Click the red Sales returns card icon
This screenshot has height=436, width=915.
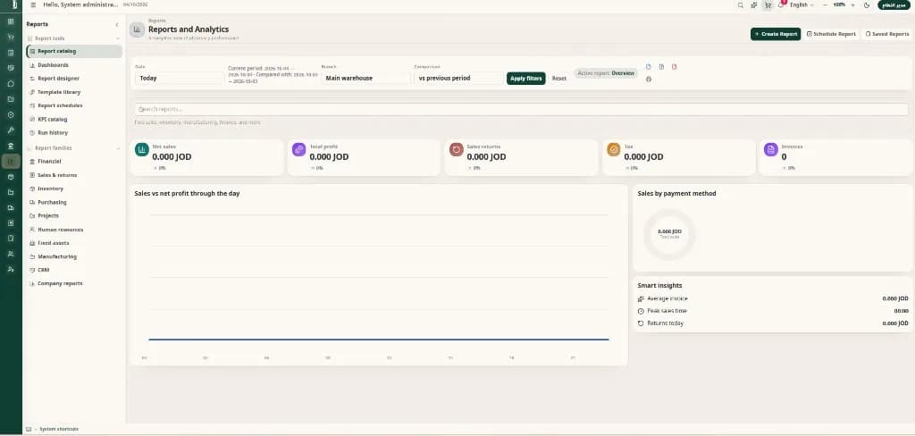(457, 149)
